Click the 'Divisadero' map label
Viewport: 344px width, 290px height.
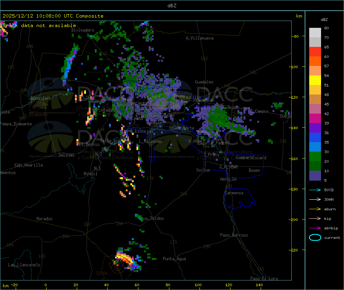tap(83, 30)
